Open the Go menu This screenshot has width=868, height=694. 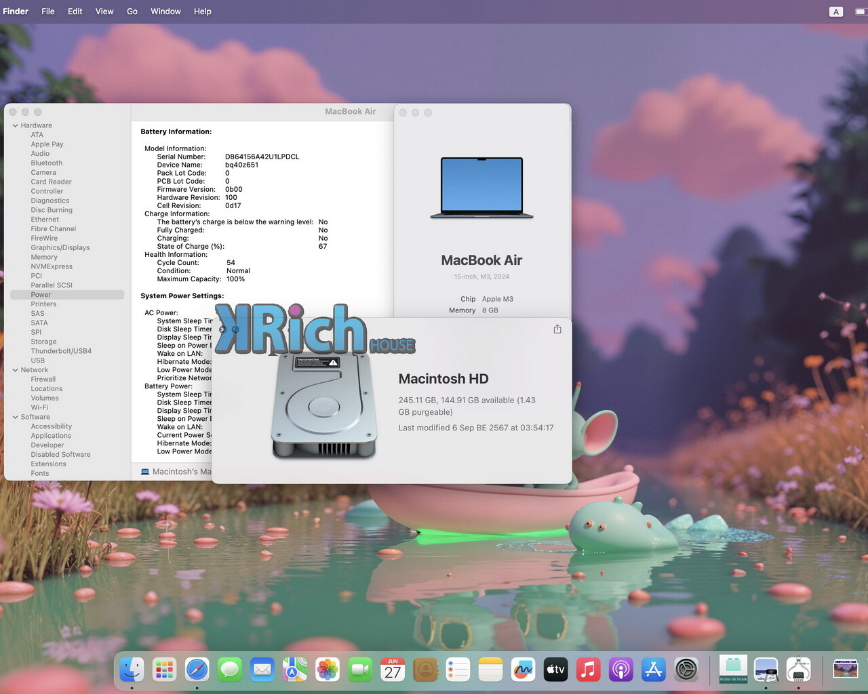pyautogui.click(x=132, y=12)
